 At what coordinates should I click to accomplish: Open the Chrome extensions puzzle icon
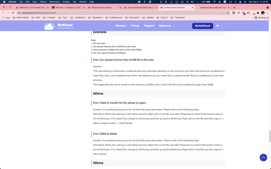258,13
